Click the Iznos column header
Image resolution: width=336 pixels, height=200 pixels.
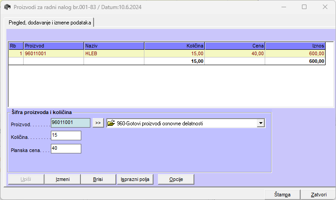tap(295, 46)
